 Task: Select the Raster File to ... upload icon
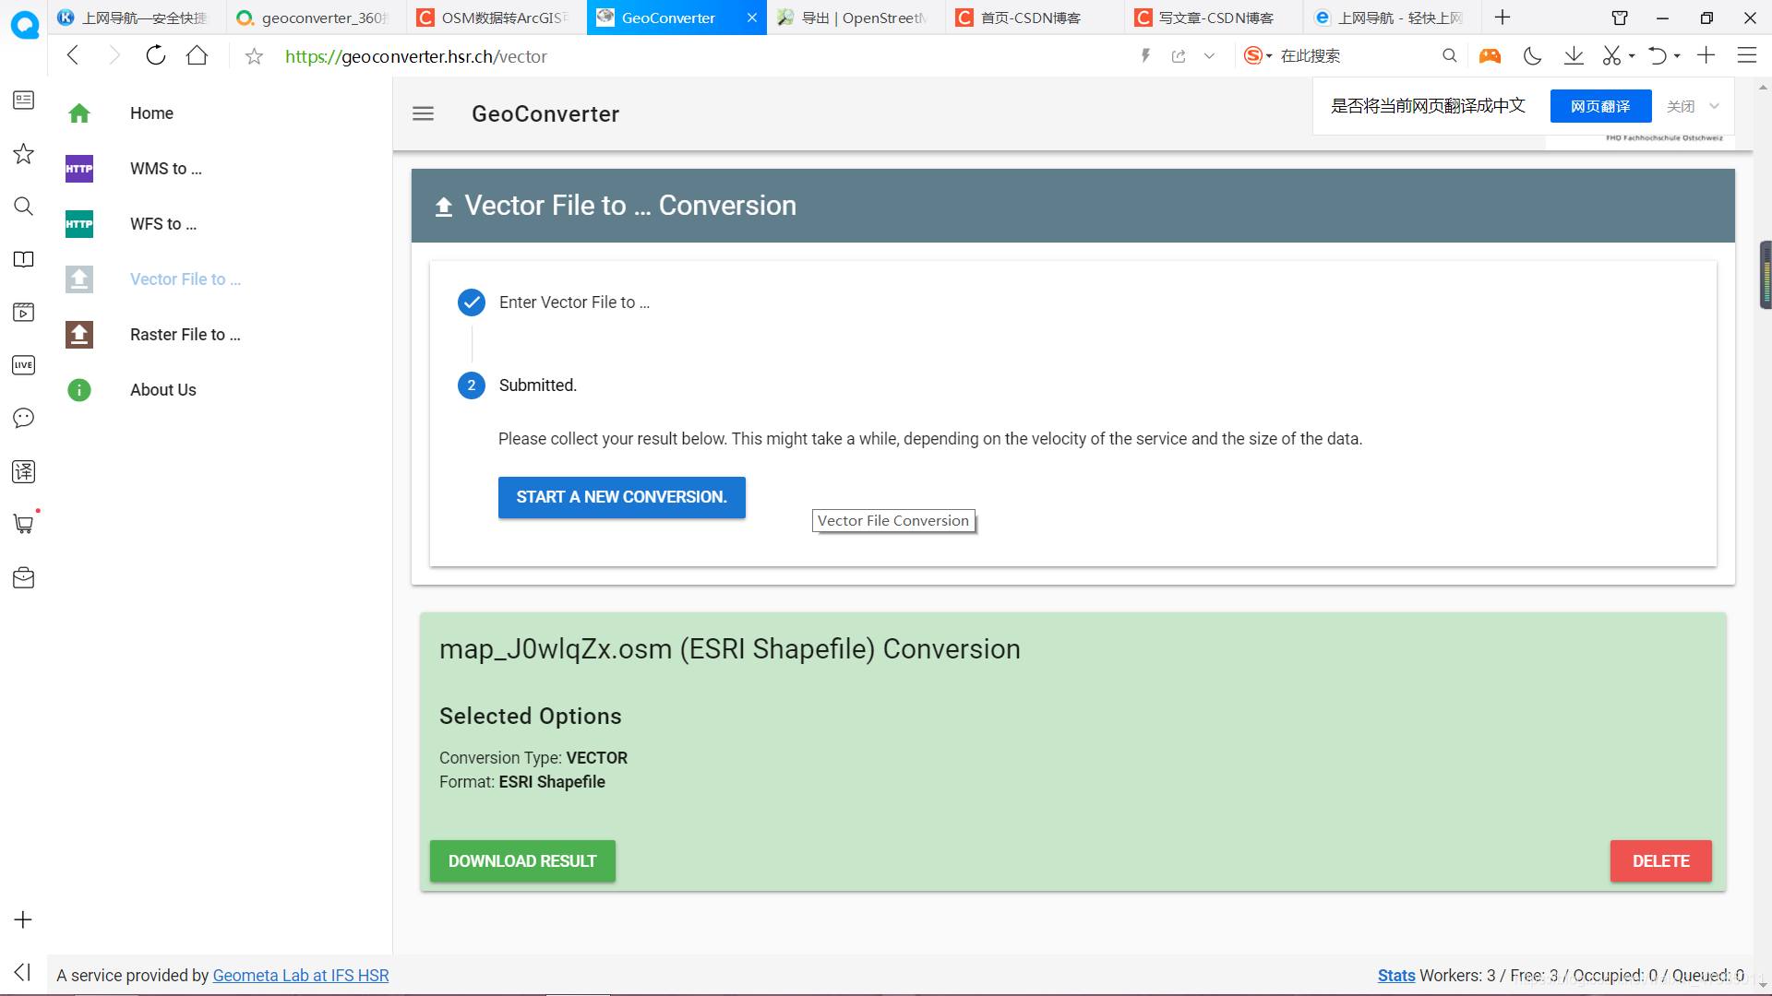pos(79,335)
